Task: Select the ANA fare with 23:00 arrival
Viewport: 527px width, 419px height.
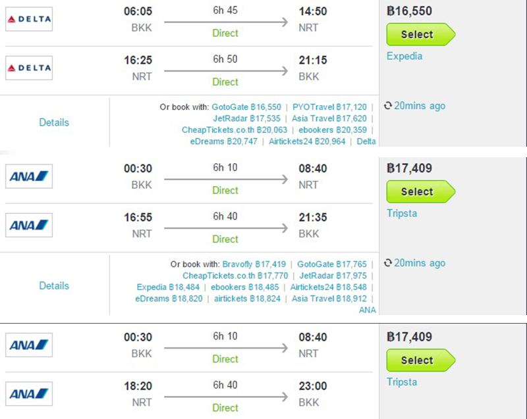Action: tap(421, 360)
